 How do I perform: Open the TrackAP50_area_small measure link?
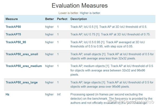click(22, 54)
